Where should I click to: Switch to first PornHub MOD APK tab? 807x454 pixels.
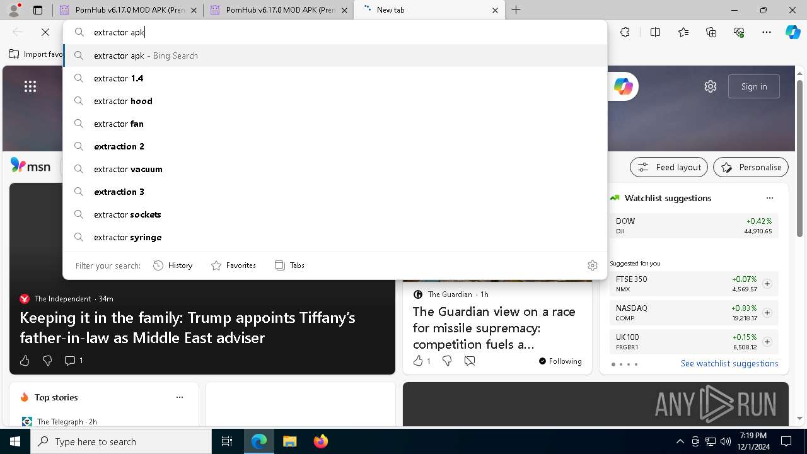pyautogui.click(x=128, y=10)
